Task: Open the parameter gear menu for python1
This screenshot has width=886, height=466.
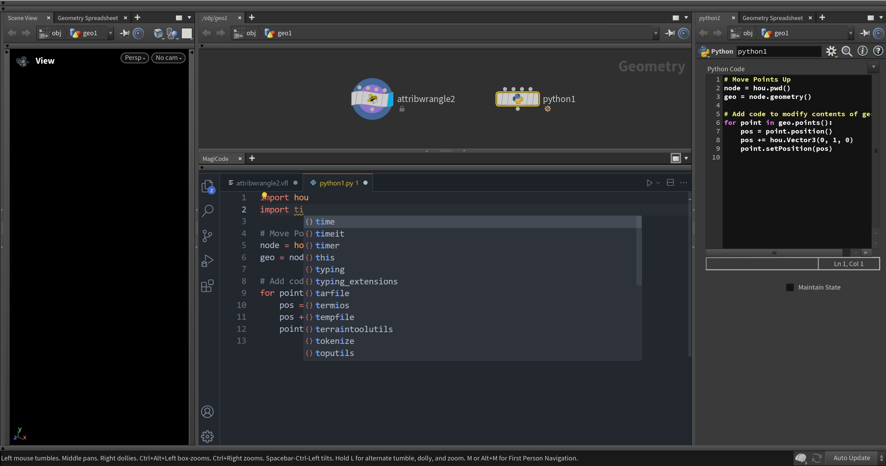Action: pyautogui.click(x=831, y=52)
